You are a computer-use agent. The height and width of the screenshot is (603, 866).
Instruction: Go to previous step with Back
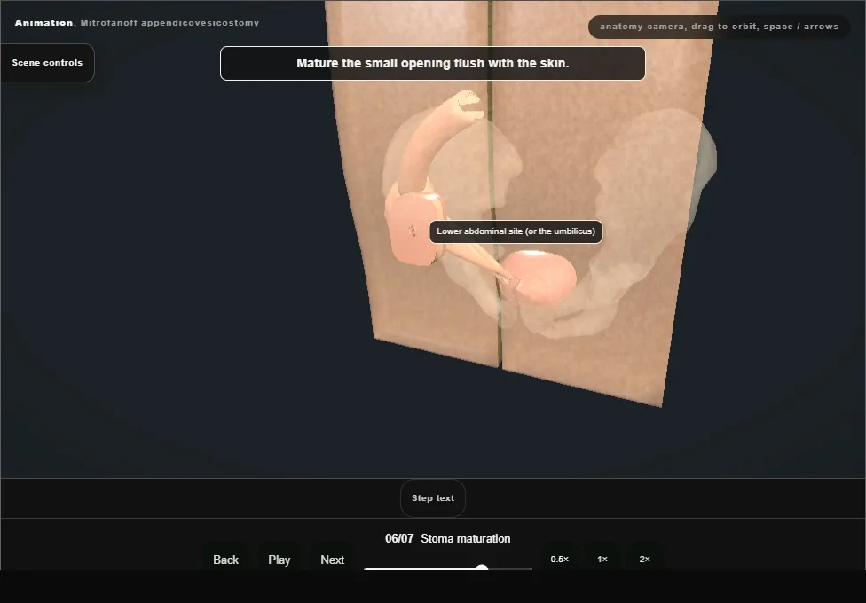(x=225, y=560)
